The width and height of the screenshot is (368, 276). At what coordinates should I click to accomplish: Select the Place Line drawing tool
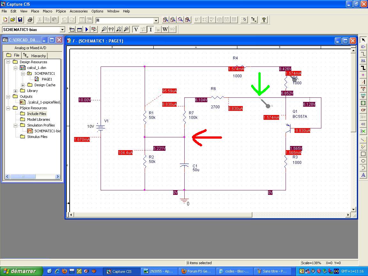[363, 140]
